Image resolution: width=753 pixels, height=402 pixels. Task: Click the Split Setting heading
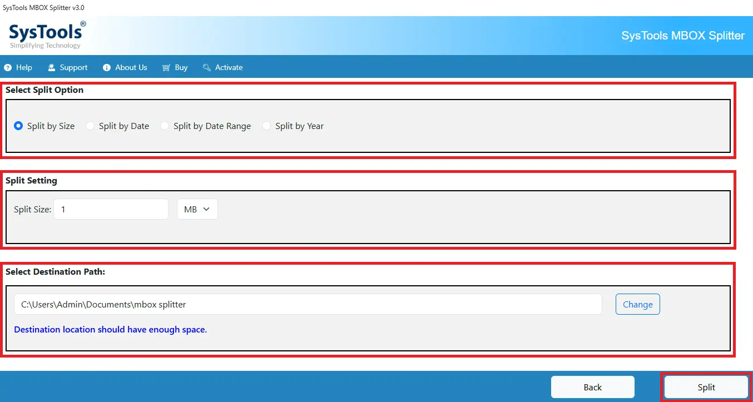(31, 181)
